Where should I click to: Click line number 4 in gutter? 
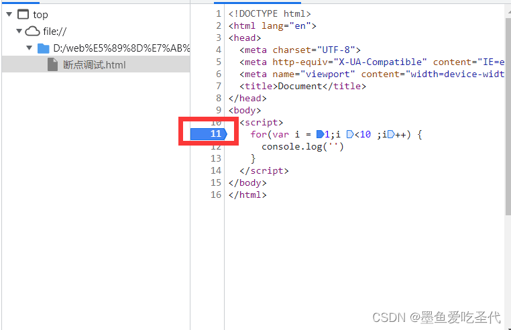click(x=219, y=50)
